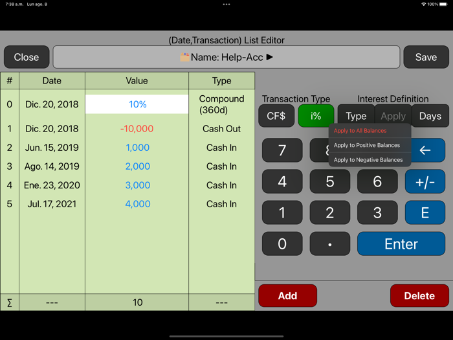Tap the decimal point key
The image size is (453, 340).
click(330, 244)
